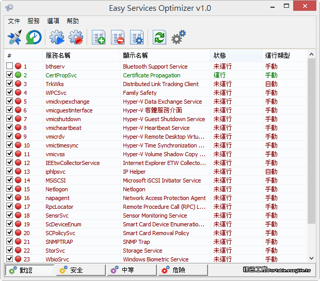Open the 幫助 menu

73,21
